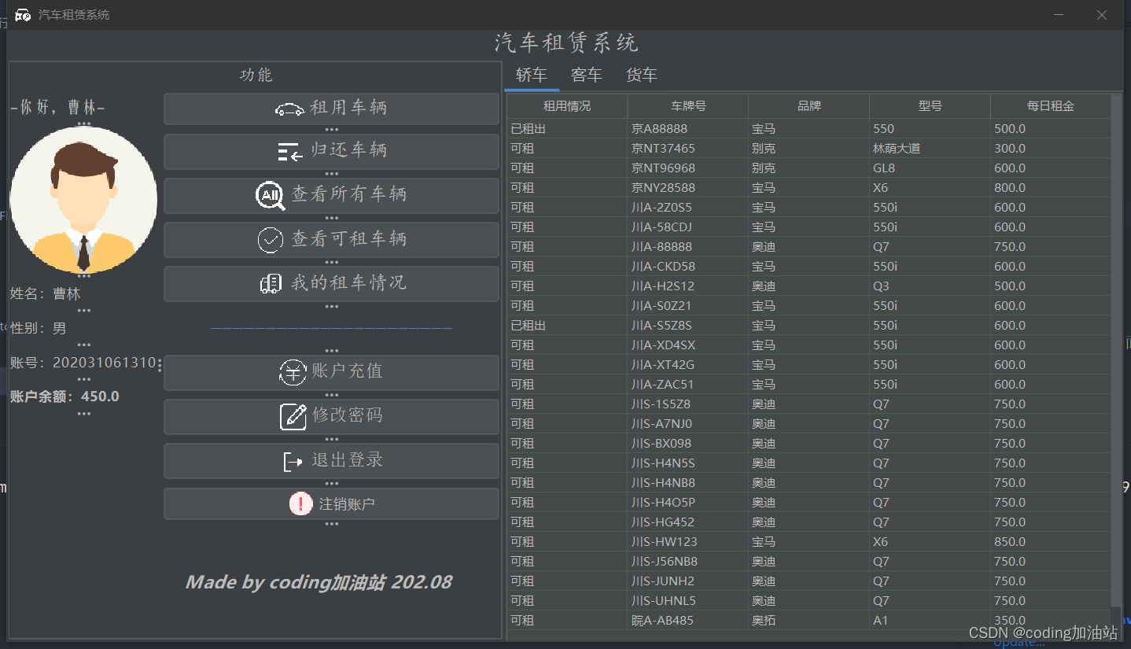
Task: Click the 300.0 rent cell
Action: click(x=1051, y=148)
